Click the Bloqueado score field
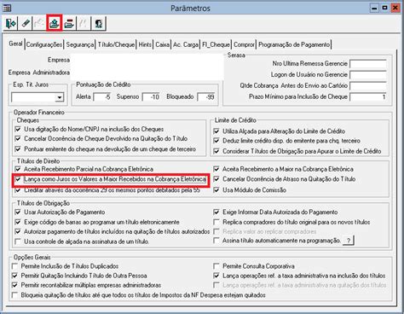The image size is (404, 314). pyautogui.click(x=206, y=97)
